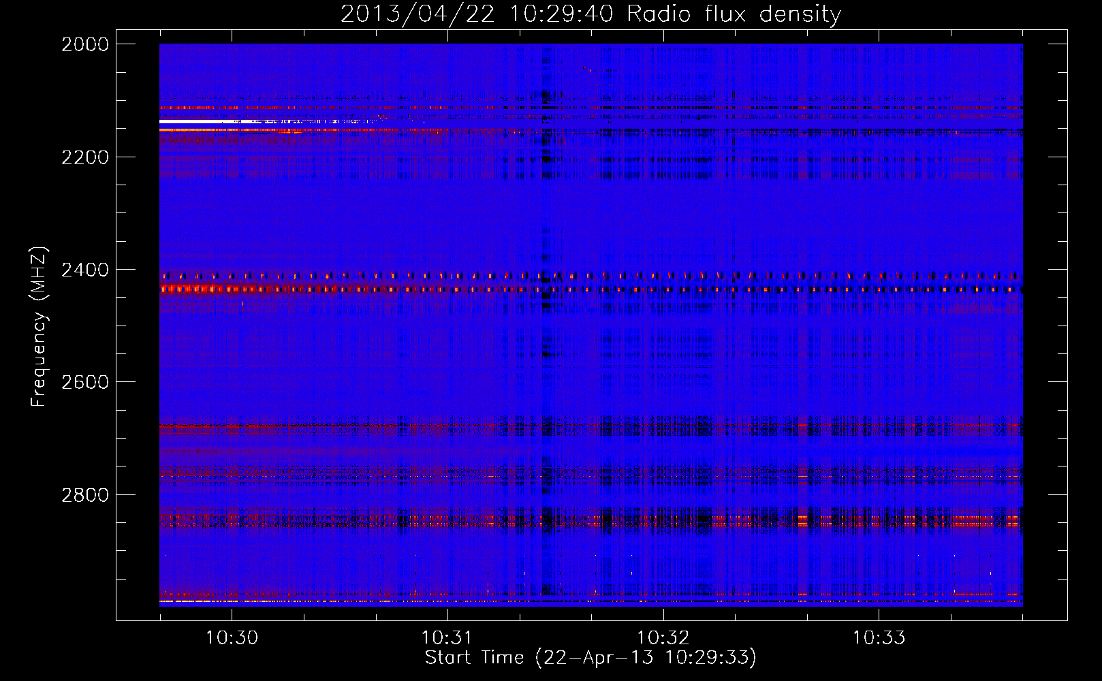Click the 10:32 time axis label
The height and width of the screenshot is (681, 1102).
click(663, 637)
